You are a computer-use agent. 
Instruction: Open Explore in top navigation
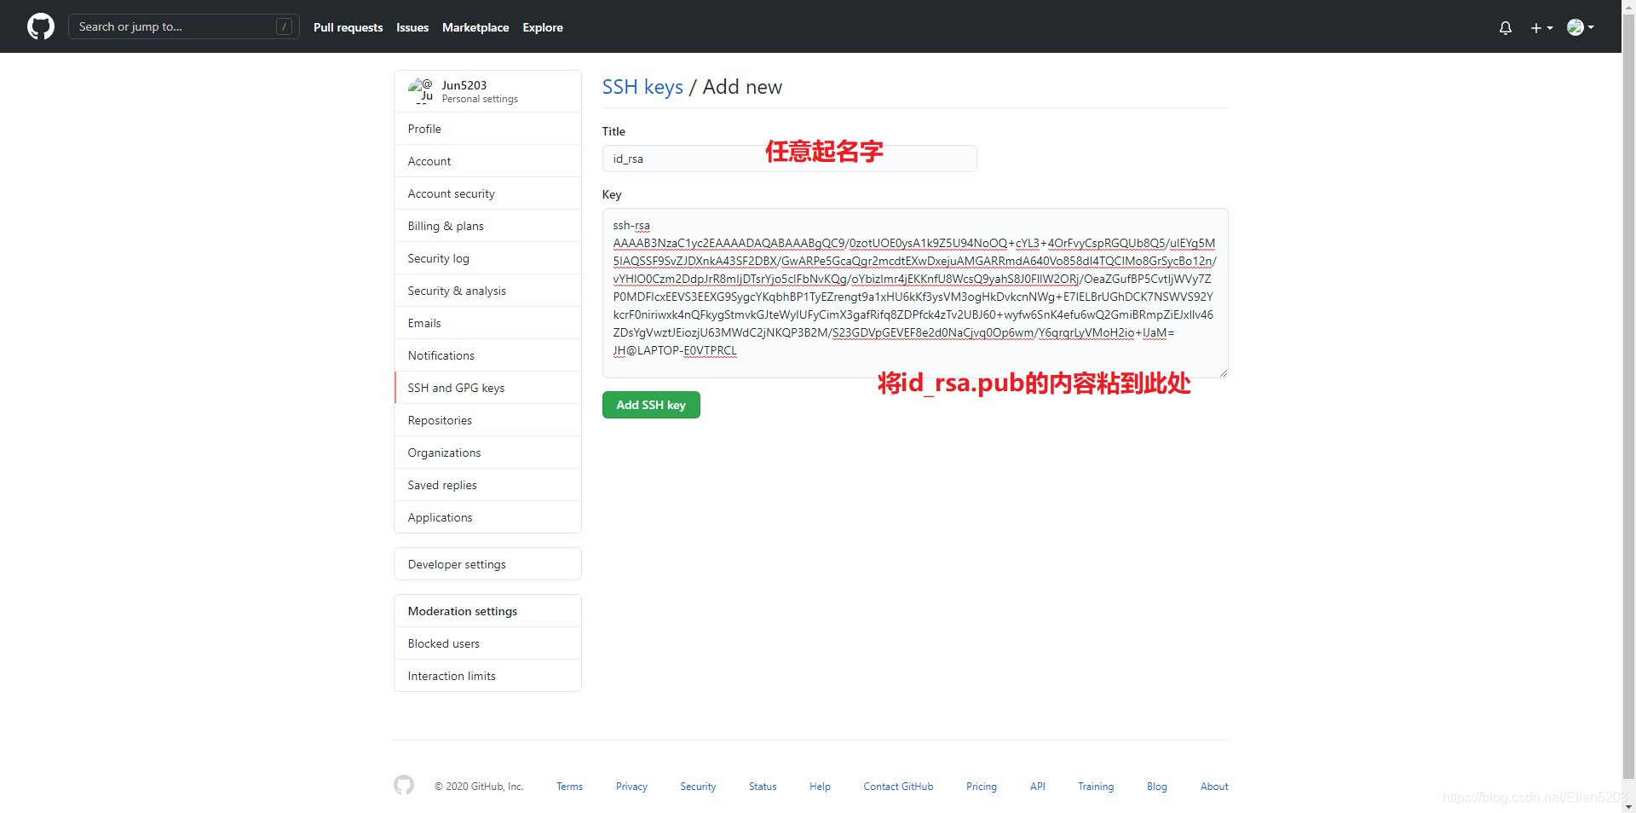pyautogui.click(x=543, y=27)
